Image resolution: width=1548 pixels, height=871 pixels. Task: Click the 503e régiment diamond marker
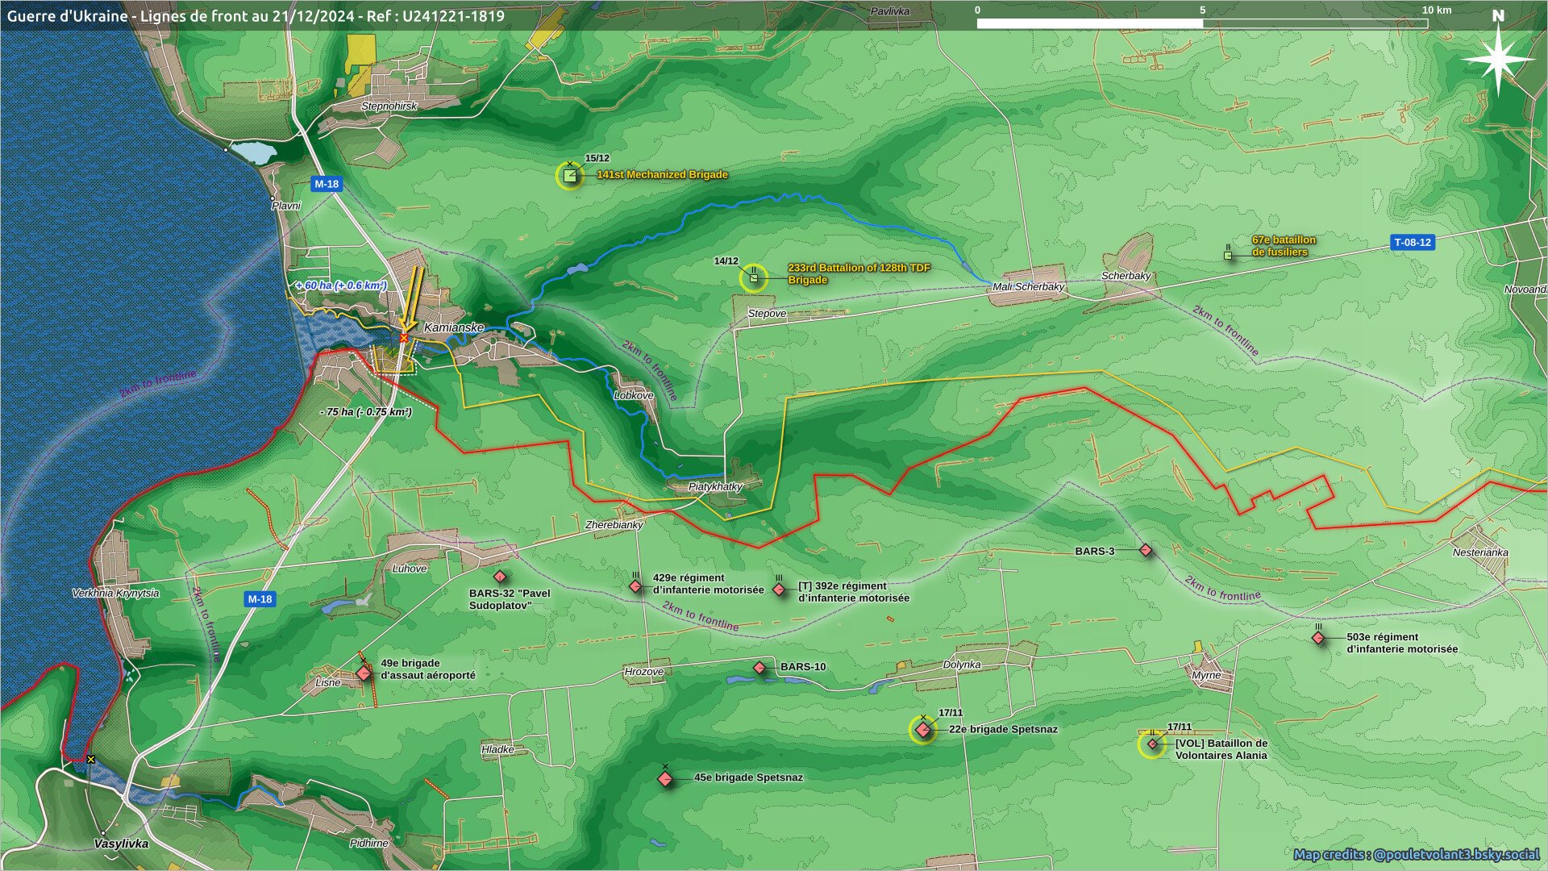1318,638
